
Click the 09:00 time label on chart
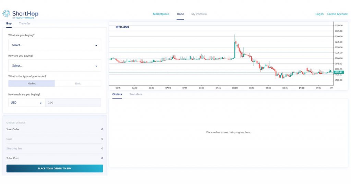302,88
